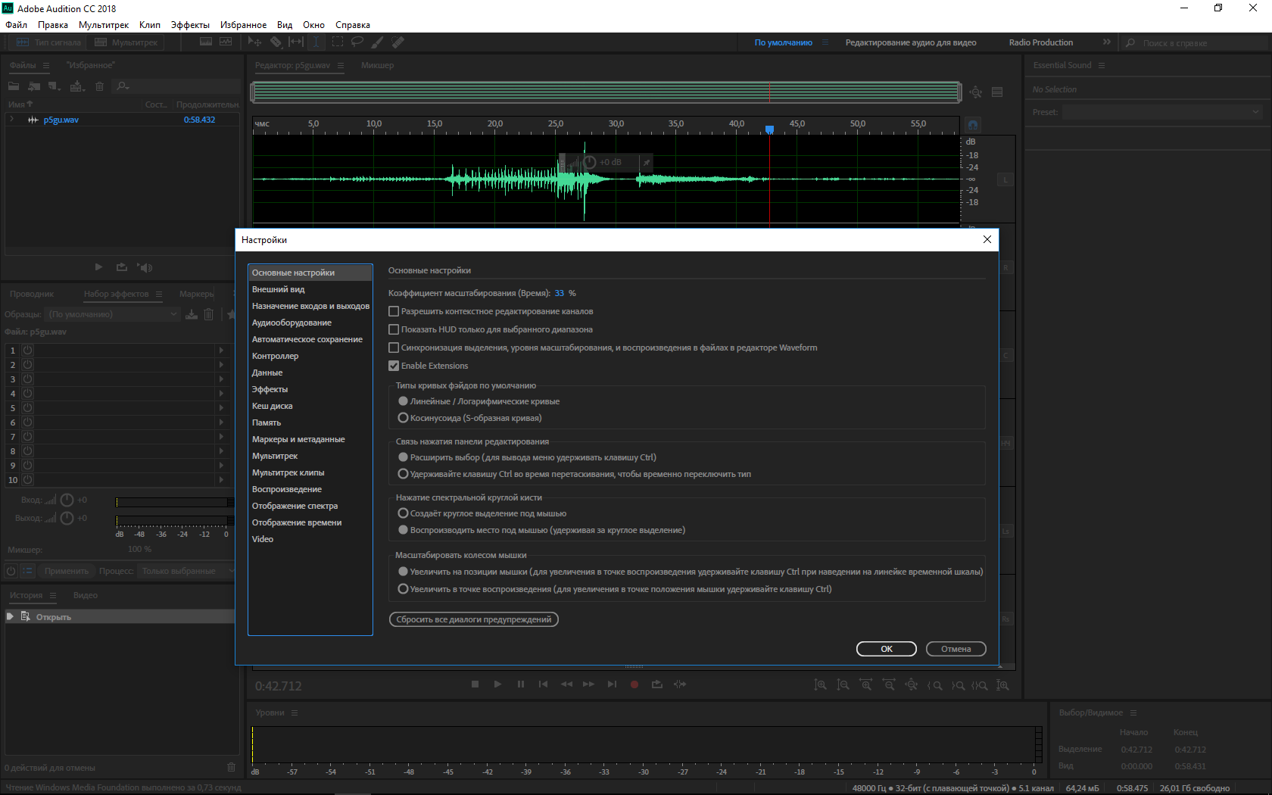Select zoom at playback point radio
Screen dimensions: 1272x795
[x=404, y=589]
